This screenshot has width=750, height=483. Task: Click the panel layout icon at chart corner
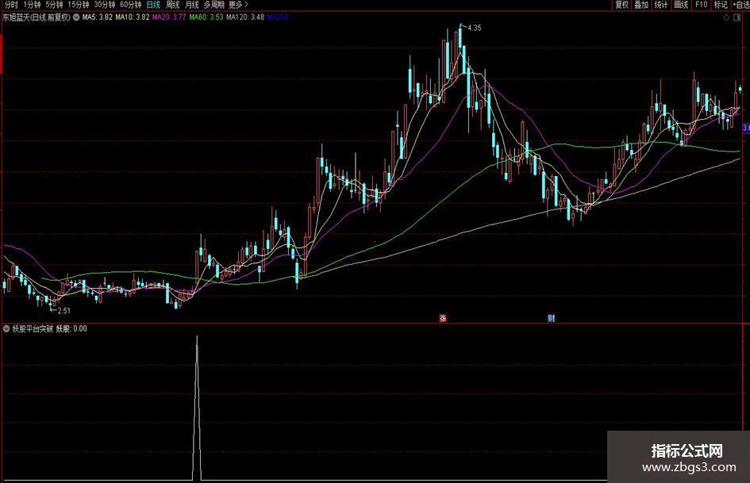[737, 17]
